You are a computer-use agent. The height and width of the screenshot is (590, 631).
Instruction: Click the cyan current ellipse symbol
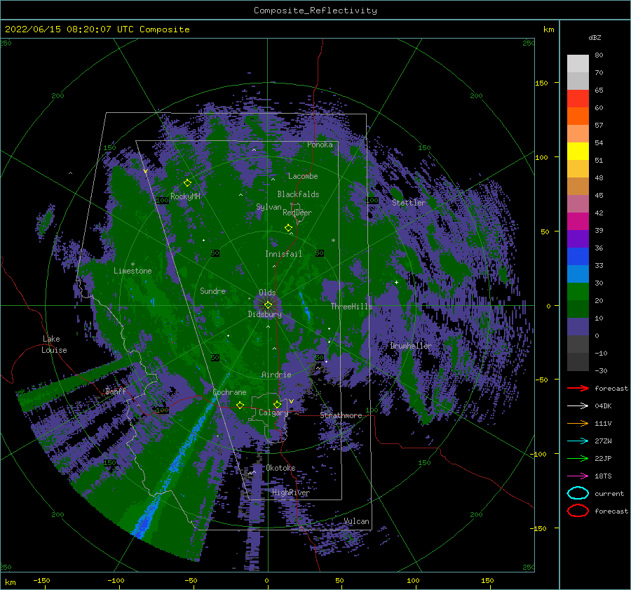click(x=578, y=493)
